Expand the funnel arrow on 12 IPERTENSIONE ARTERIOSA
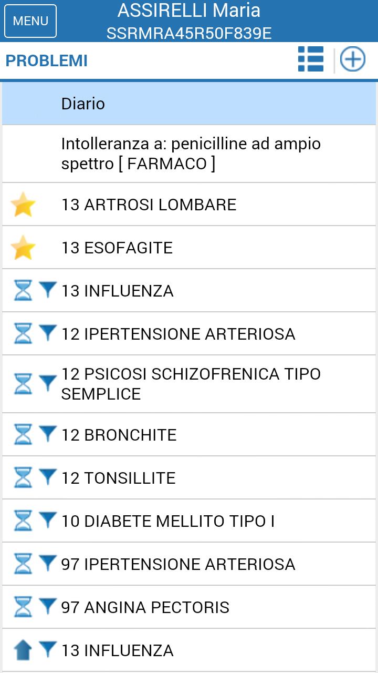Screen dimensions: 378x673 pyautogui.click(x=48, y=333)
